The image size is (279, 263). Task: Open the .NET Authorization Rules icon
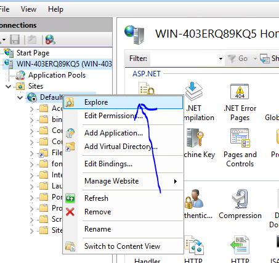[x=147, y=89]
